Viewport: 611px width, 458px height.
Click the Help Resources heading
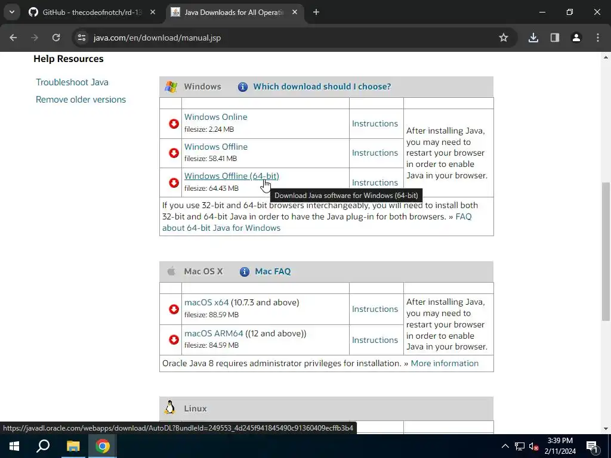(x=69, y=59)
